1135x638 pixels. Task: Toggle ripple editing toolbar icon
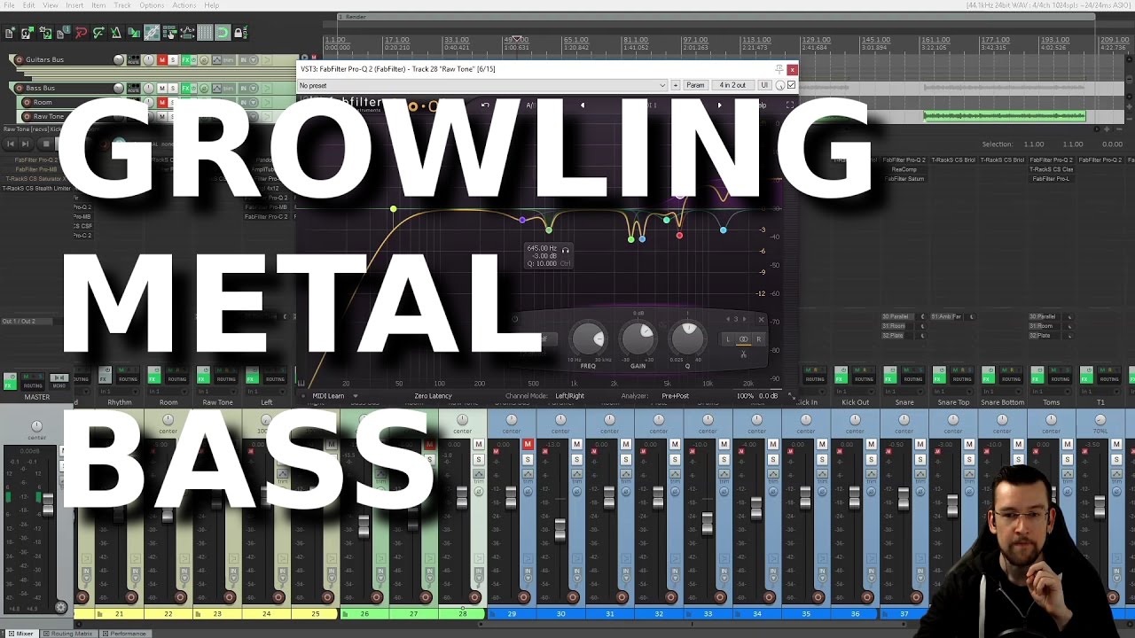(x=169, y=33)
